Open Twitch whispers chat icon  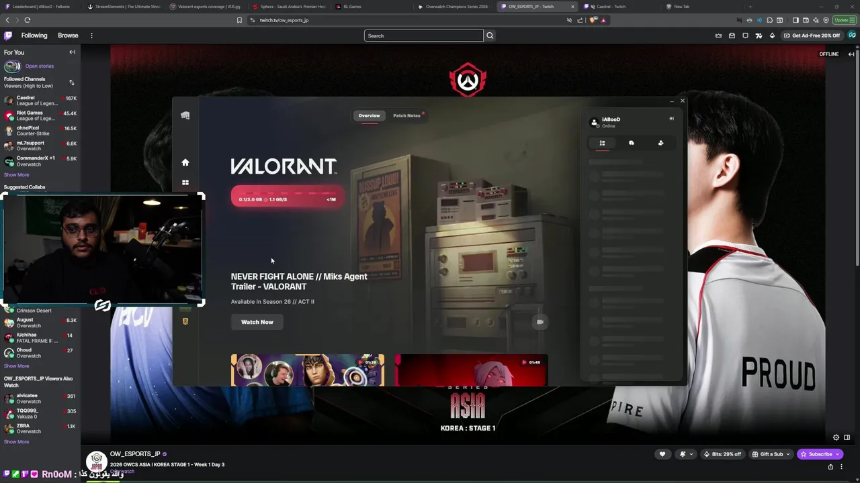tap(745, 36)
